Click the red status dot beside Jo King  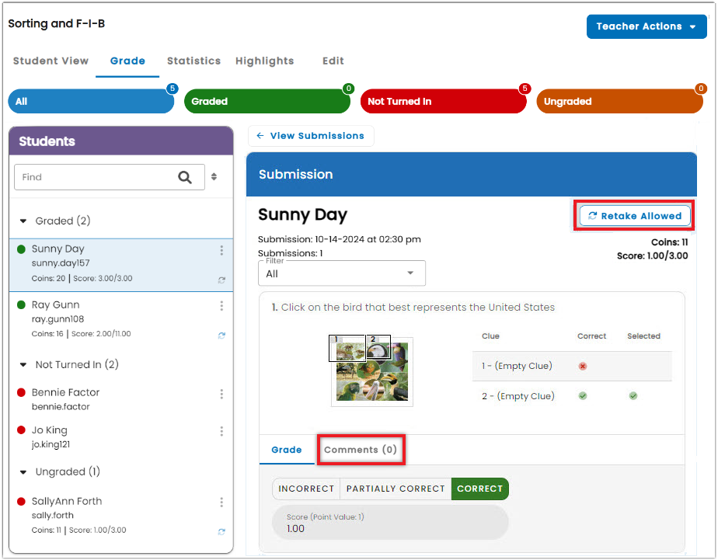point(21,430)
